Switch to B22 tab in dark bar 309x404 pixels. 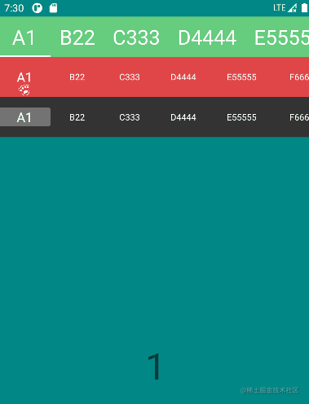click(77, 117)
